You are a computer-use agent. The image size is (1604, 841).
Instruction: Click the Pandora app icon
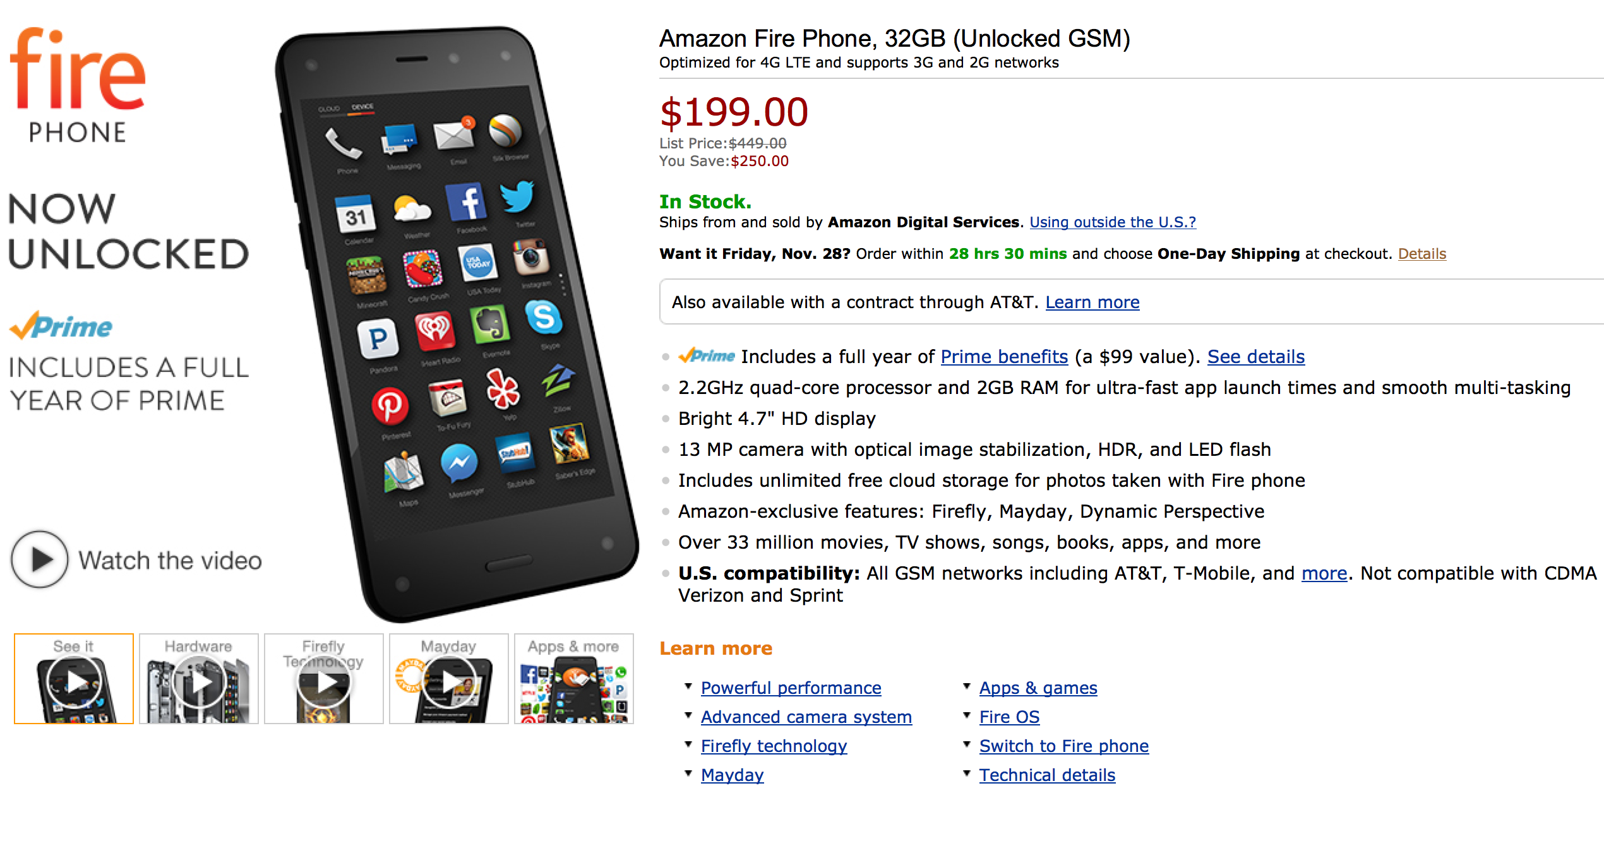(379, 337)
